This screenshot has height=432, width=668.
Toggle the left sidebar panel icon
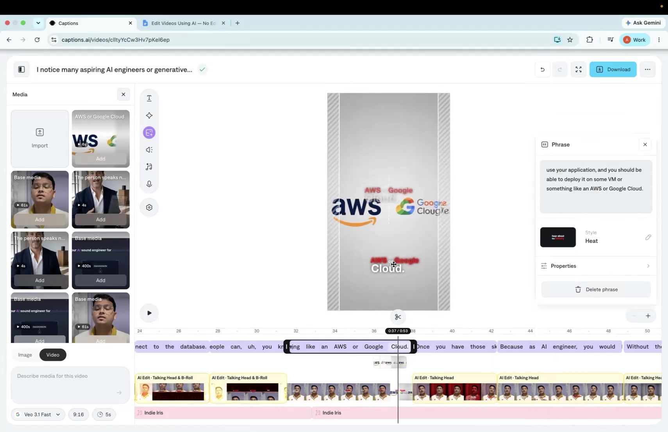point(21,69)
